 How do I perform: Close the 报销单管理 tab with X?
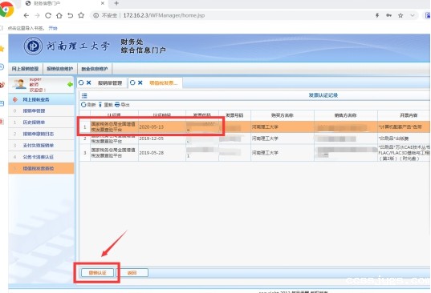click(x=89, y=82)
